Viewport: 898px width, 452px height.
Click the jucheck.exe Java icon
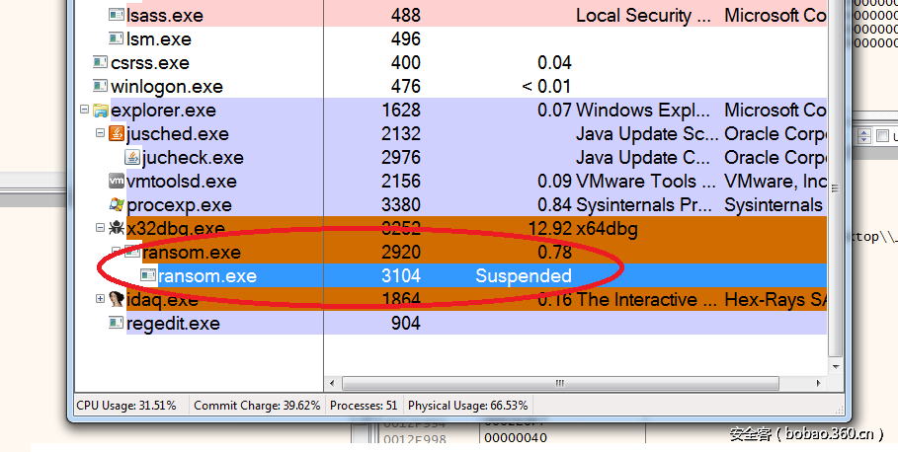coord(131,158)
